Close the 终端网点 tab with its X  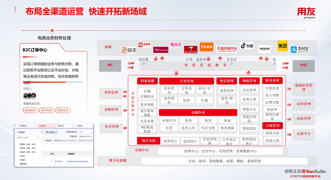pyautogui.click(x=35, y=126)
